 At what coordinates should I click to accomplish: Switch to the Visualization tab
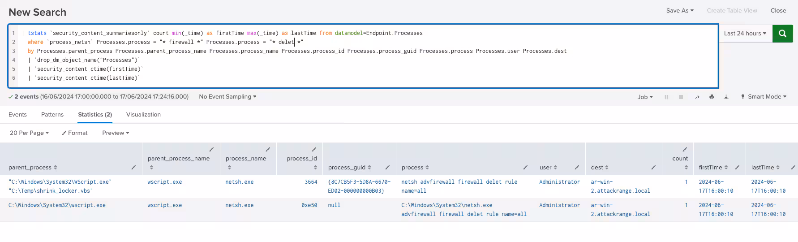143,115
